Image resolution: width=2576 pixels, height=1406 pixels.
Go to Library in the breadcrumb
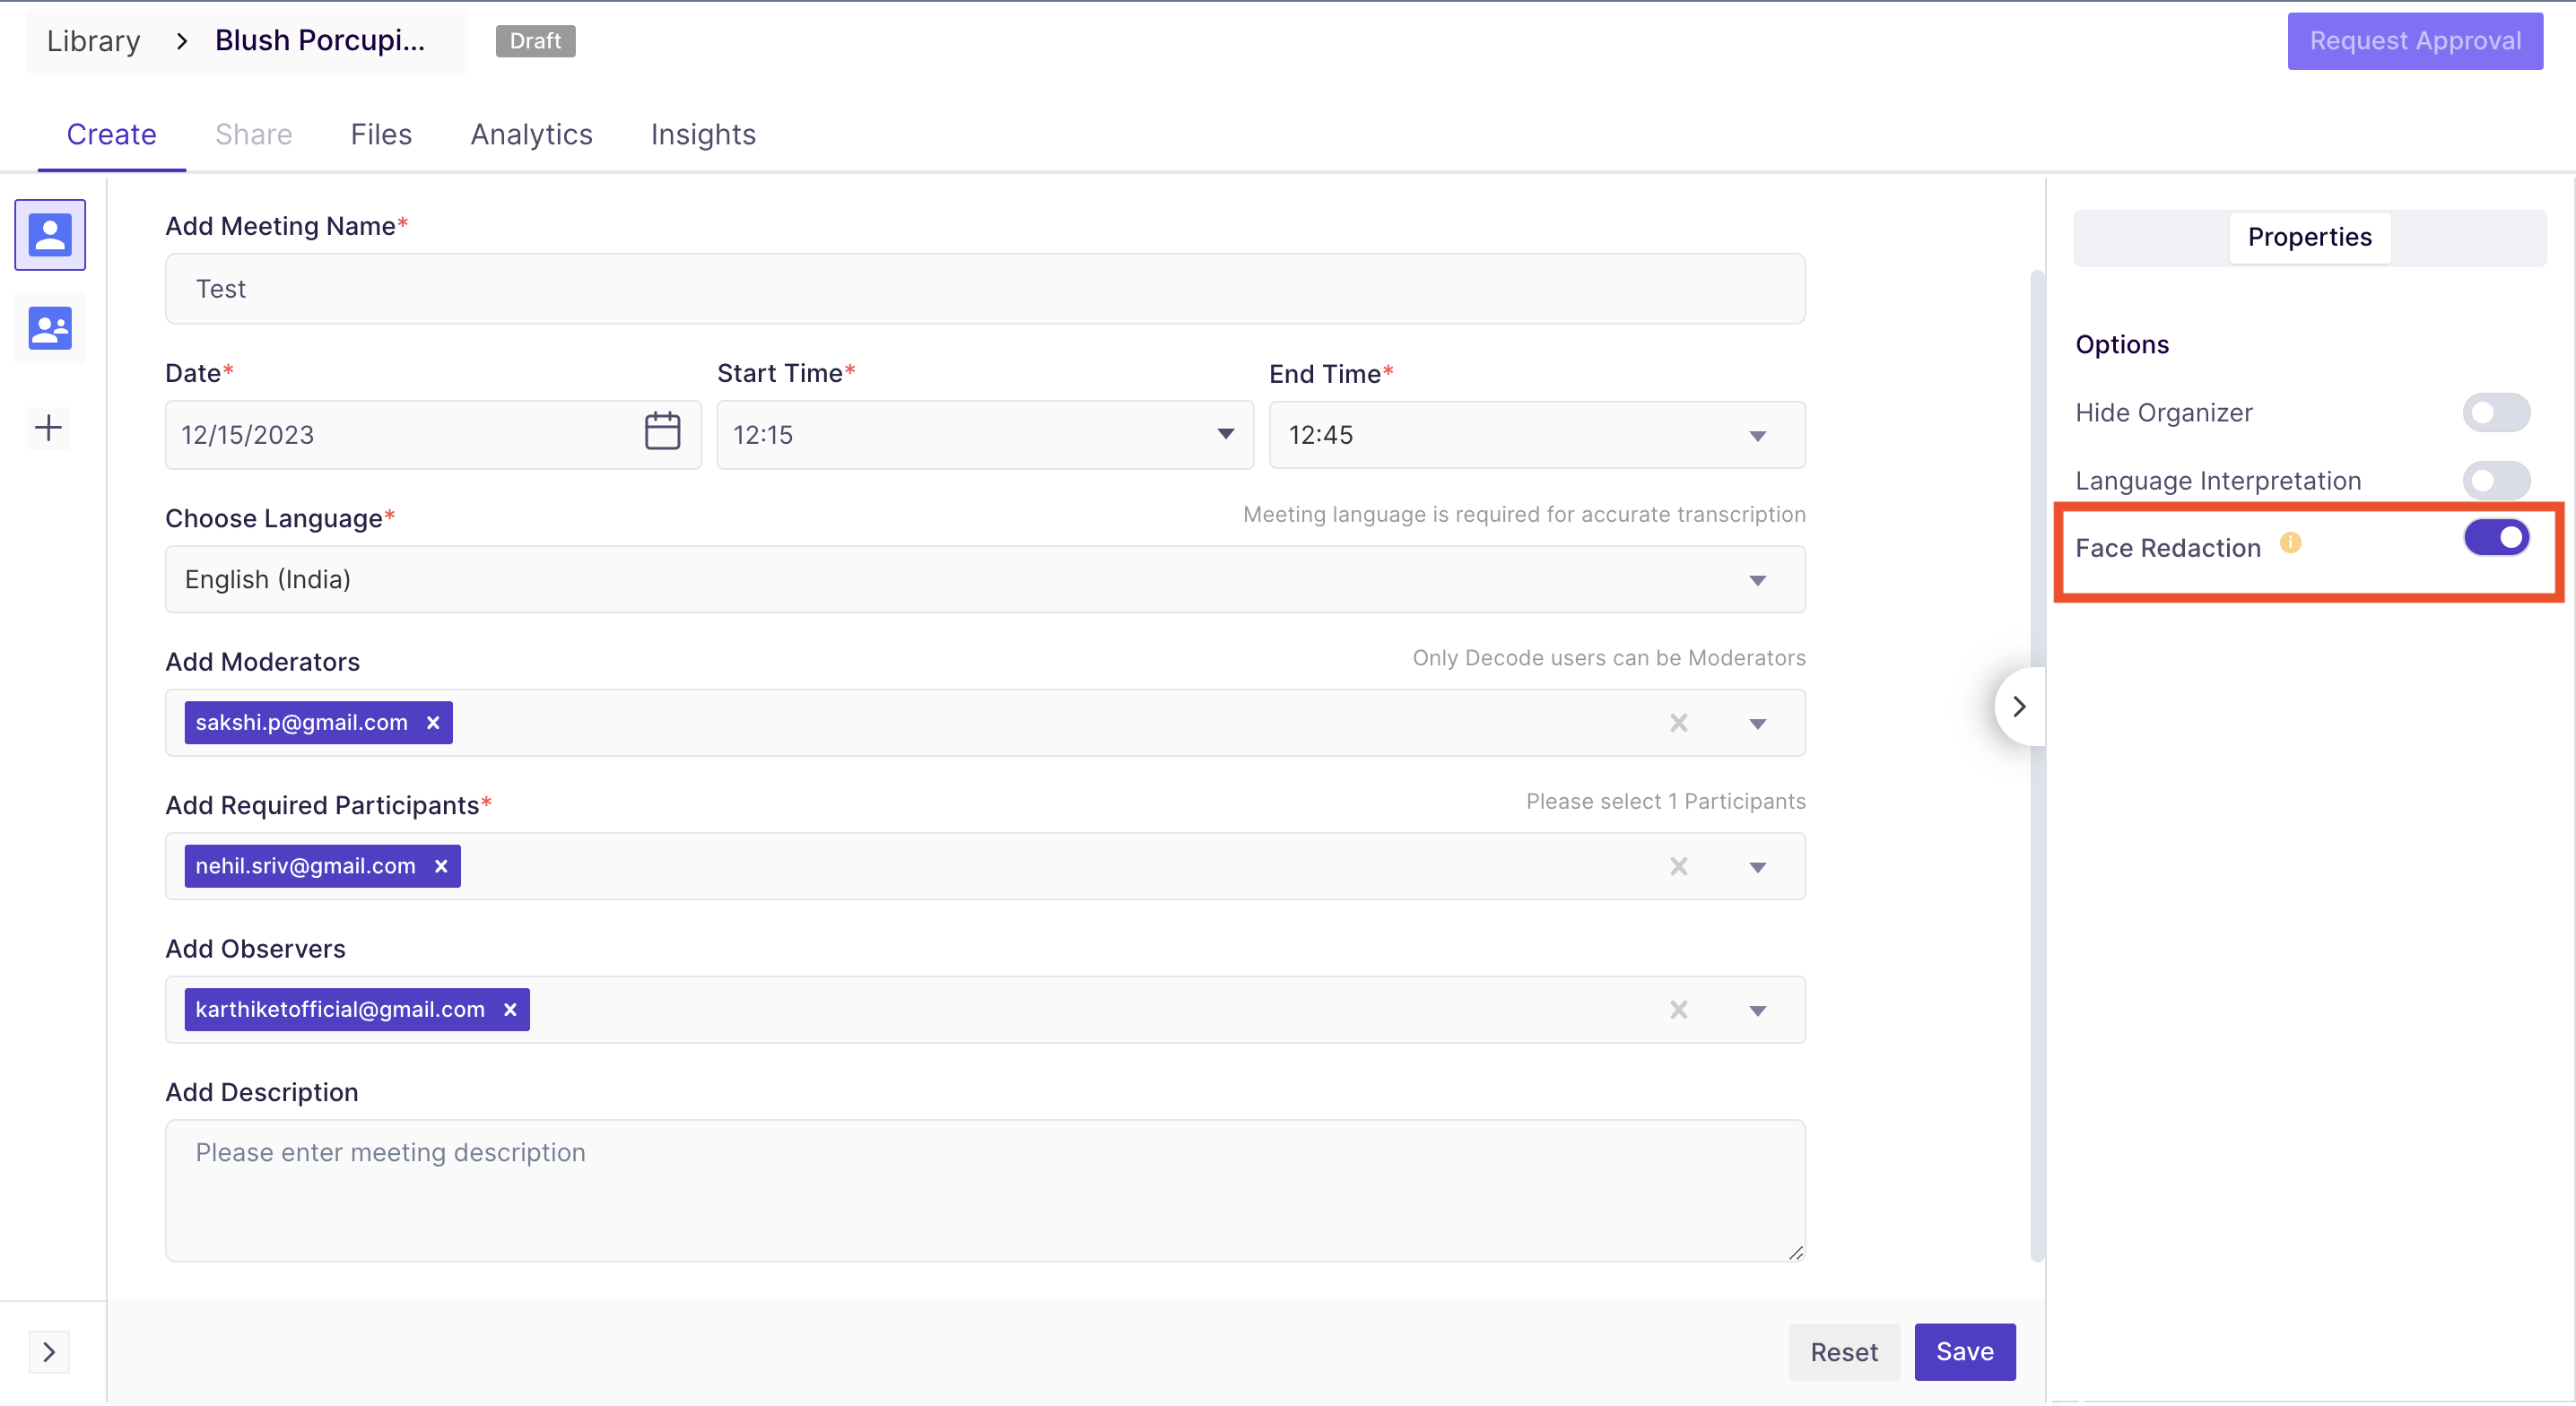(94, 41)
